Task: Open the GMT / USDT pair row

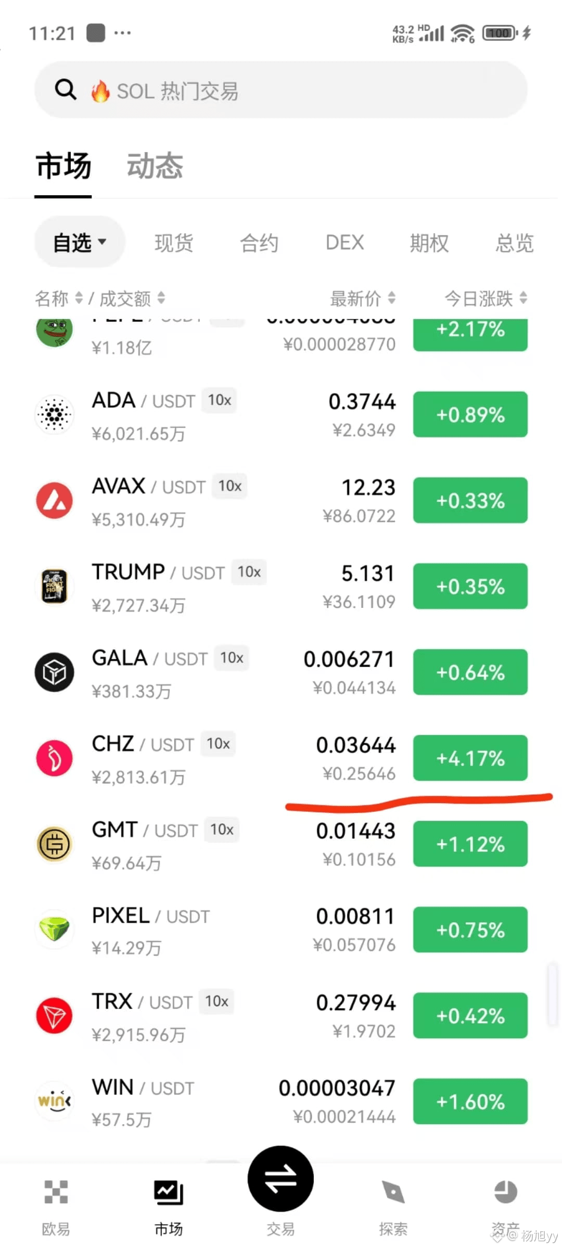Action: pos(281,844)
